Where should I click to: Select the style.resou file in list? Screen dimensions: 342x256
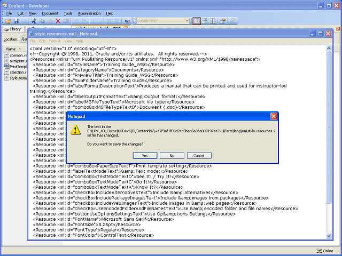(x=15, y=78)
